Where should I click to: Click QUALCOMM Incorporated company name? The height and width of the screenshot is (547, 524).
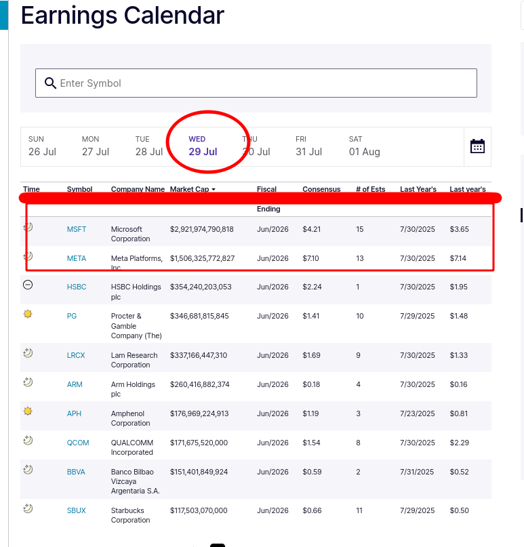[132, 447]
